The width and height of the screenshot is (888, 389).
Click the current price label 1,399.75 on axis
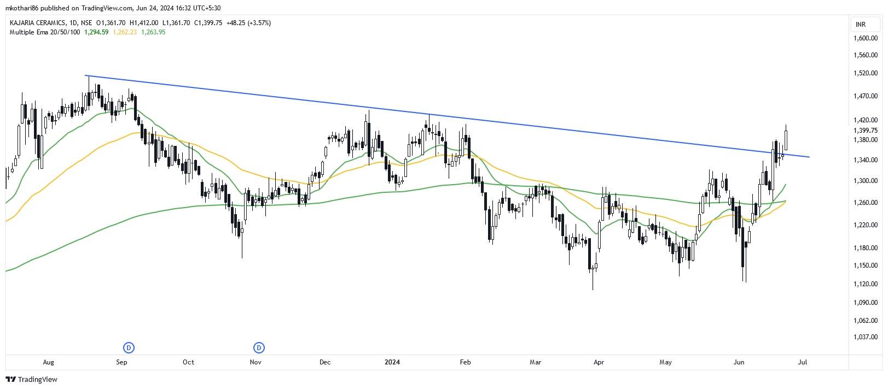coord(866,130)
